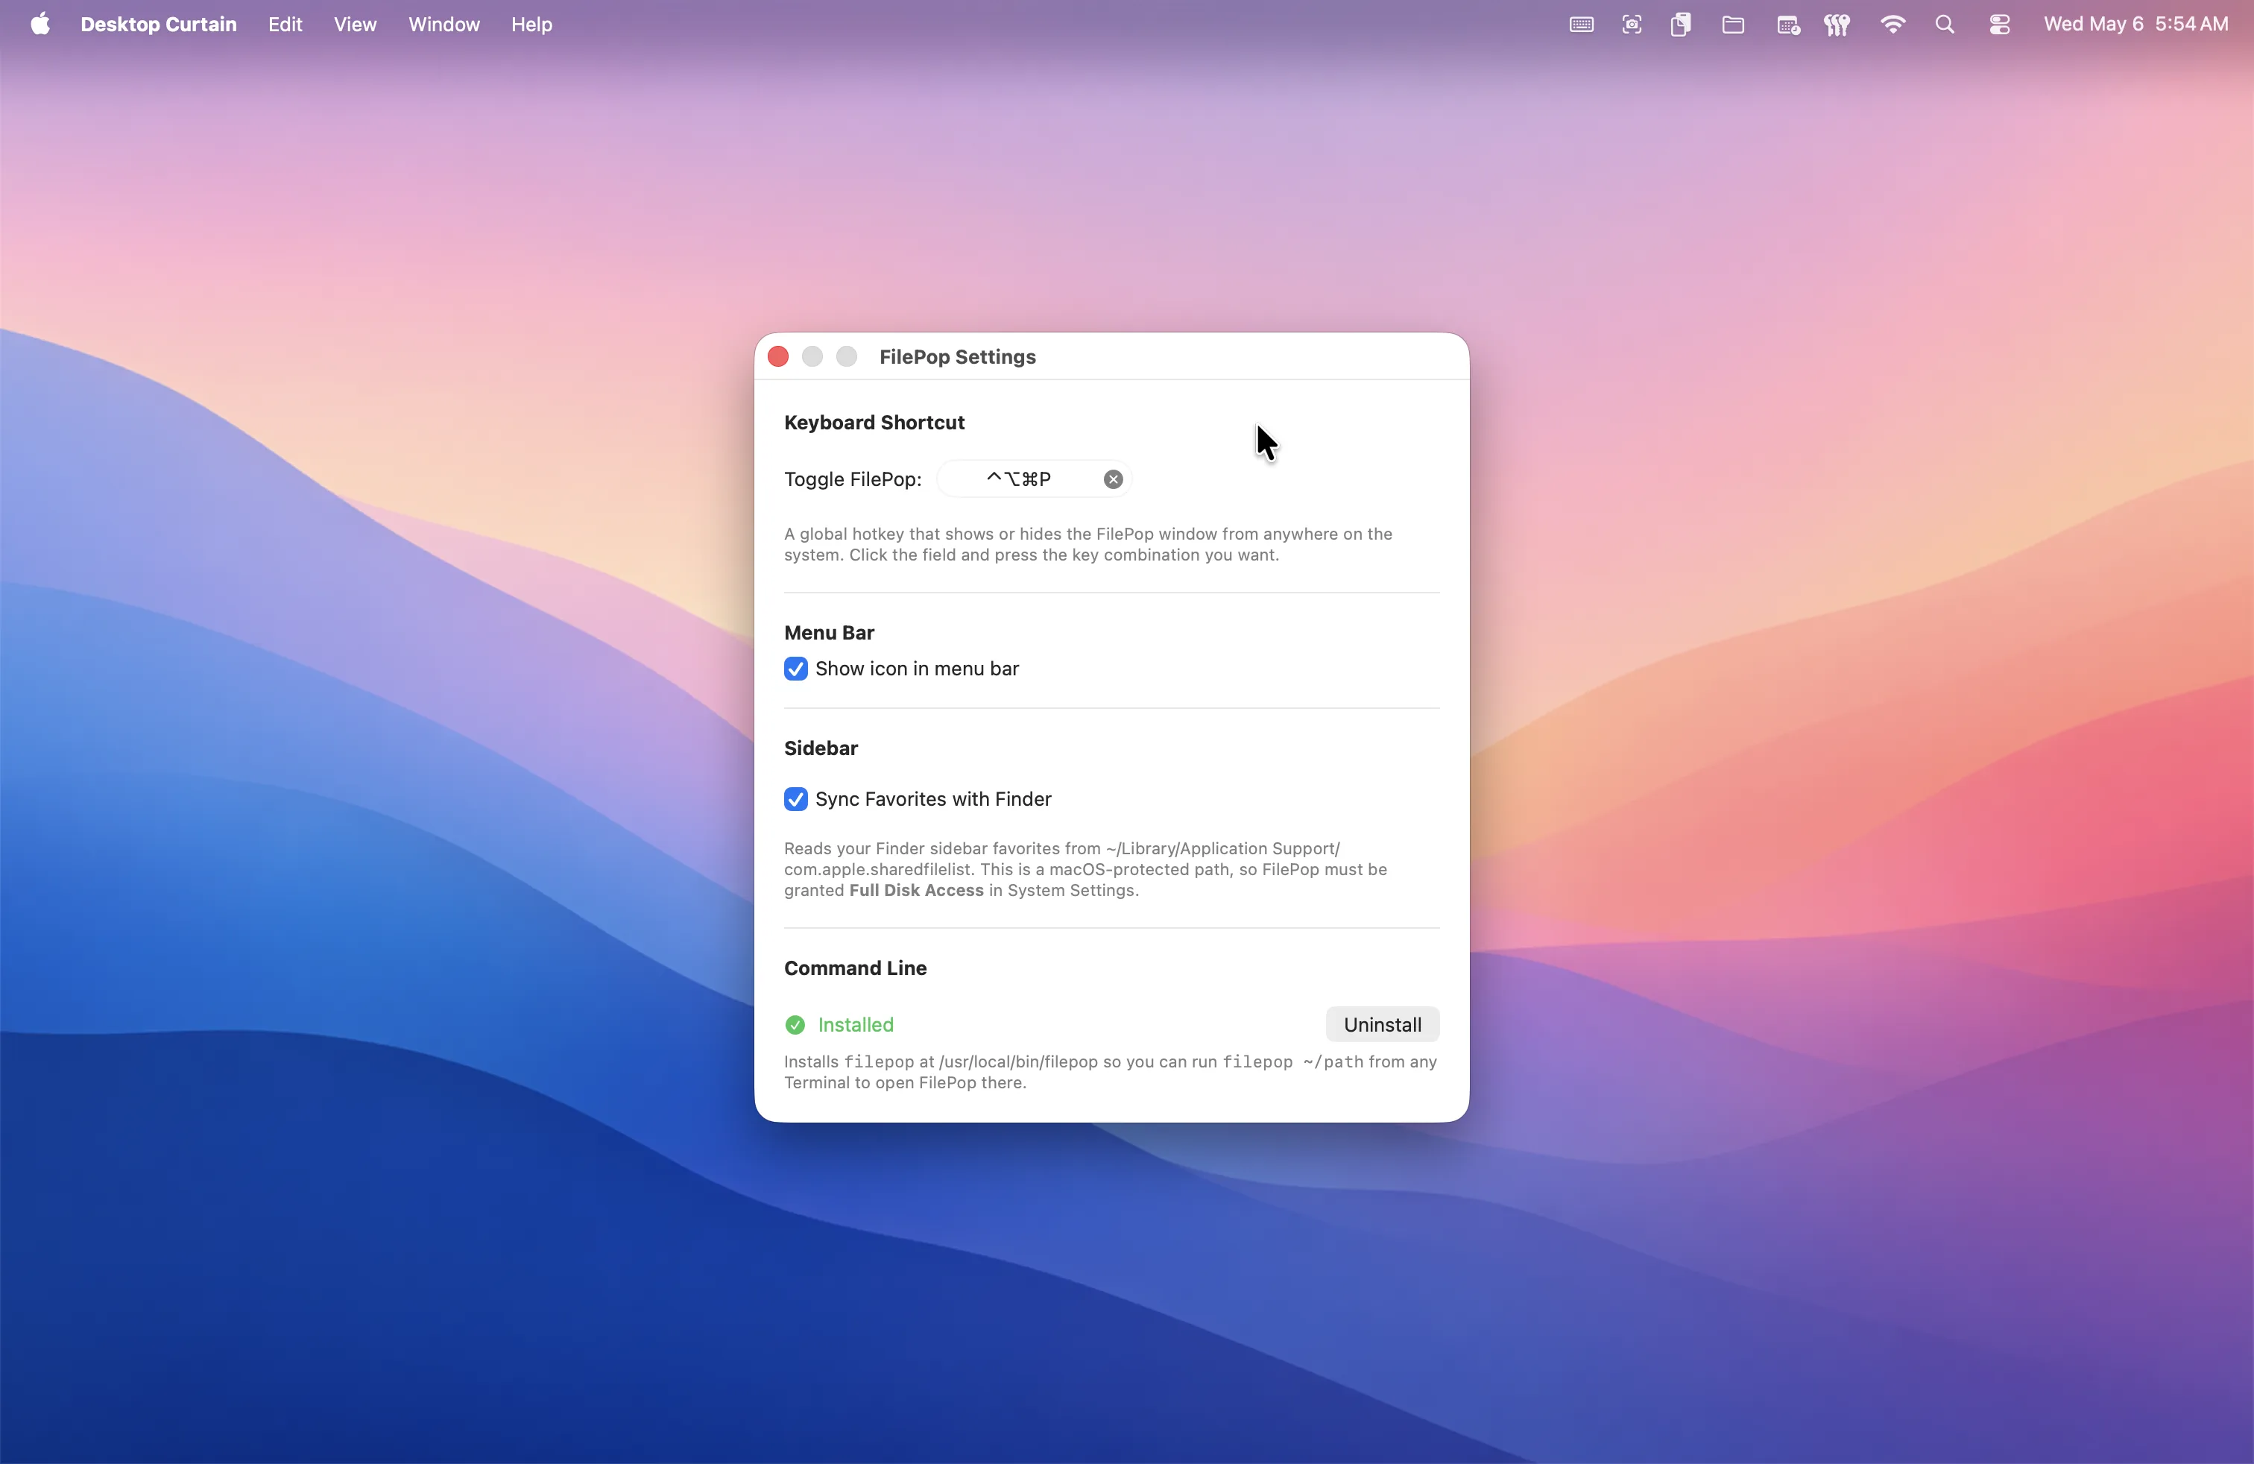Click the 'Sidebar' heading
The height and width of the screenshot is (1464, 2254).
820,748
